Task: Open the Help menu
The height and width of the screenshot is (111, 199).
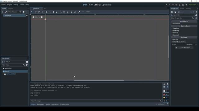Action: 27,5
